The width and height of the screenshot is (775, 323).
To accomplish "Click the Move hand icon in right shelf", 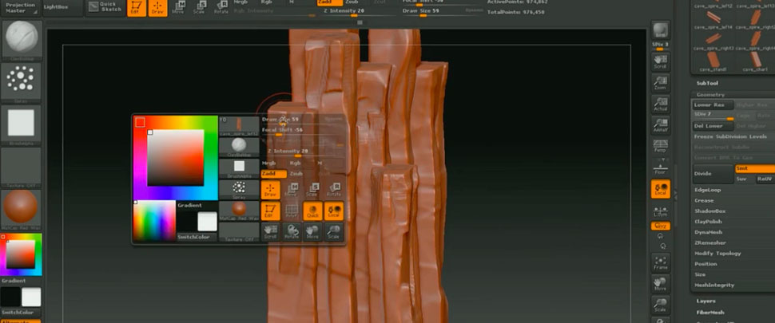I will pyautogui.click(x=661, y=284).
